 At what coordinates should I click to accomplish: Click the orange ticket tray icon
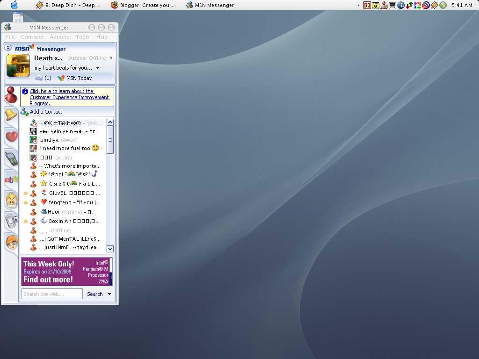tap(434, 5)
